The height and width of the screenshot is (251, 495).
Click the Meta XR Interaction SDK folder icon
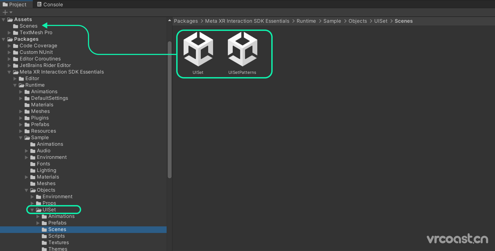(16, 72)
